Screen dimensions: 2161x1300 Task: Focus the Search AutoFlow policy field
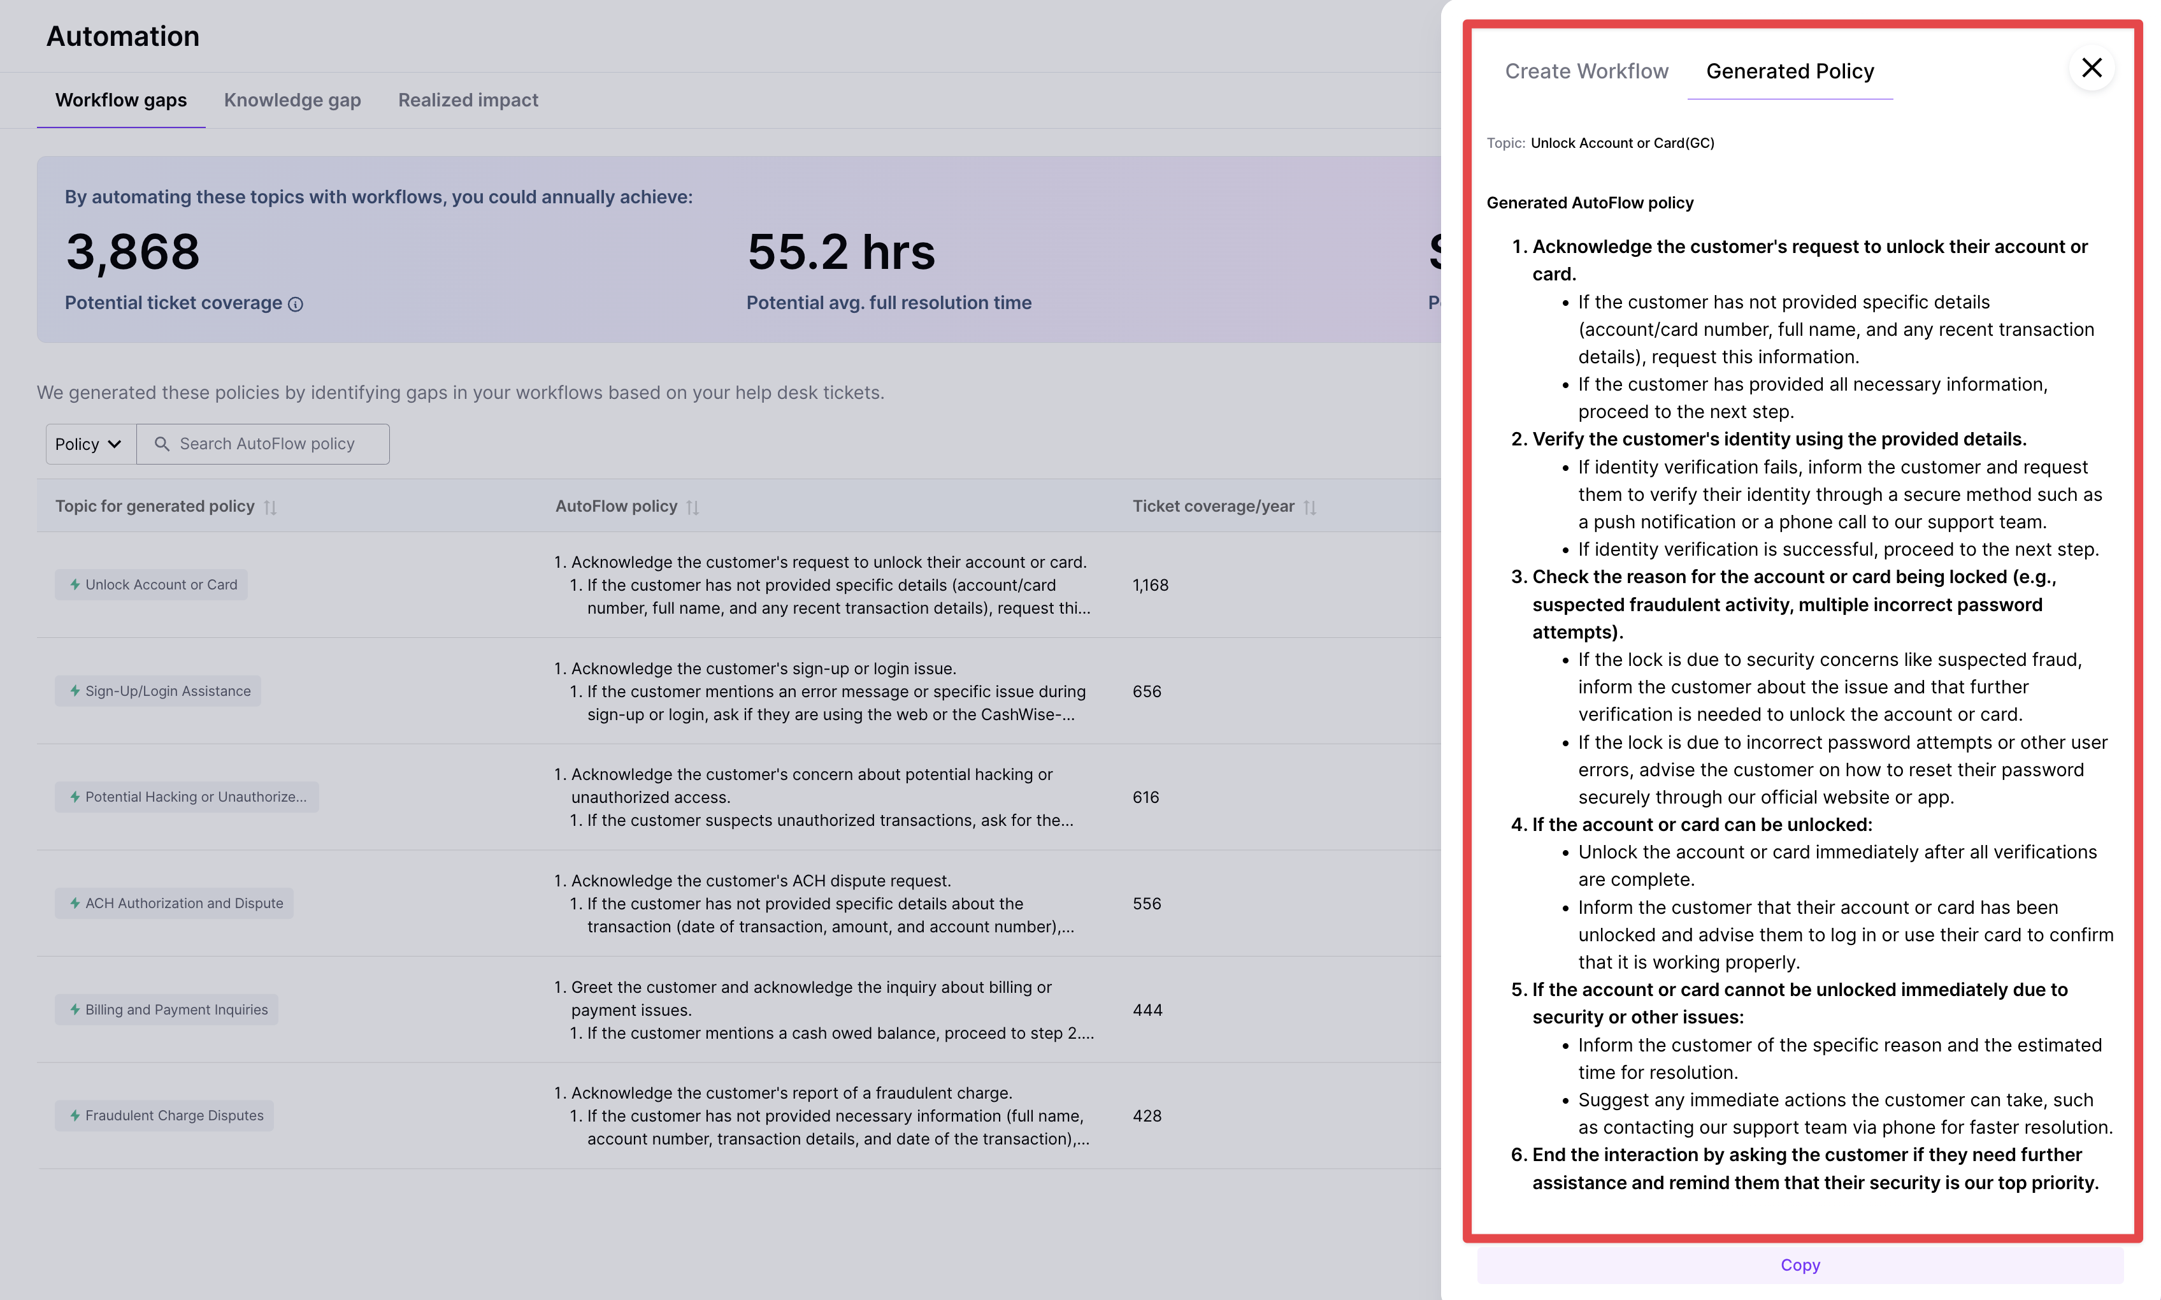(262, 444)
